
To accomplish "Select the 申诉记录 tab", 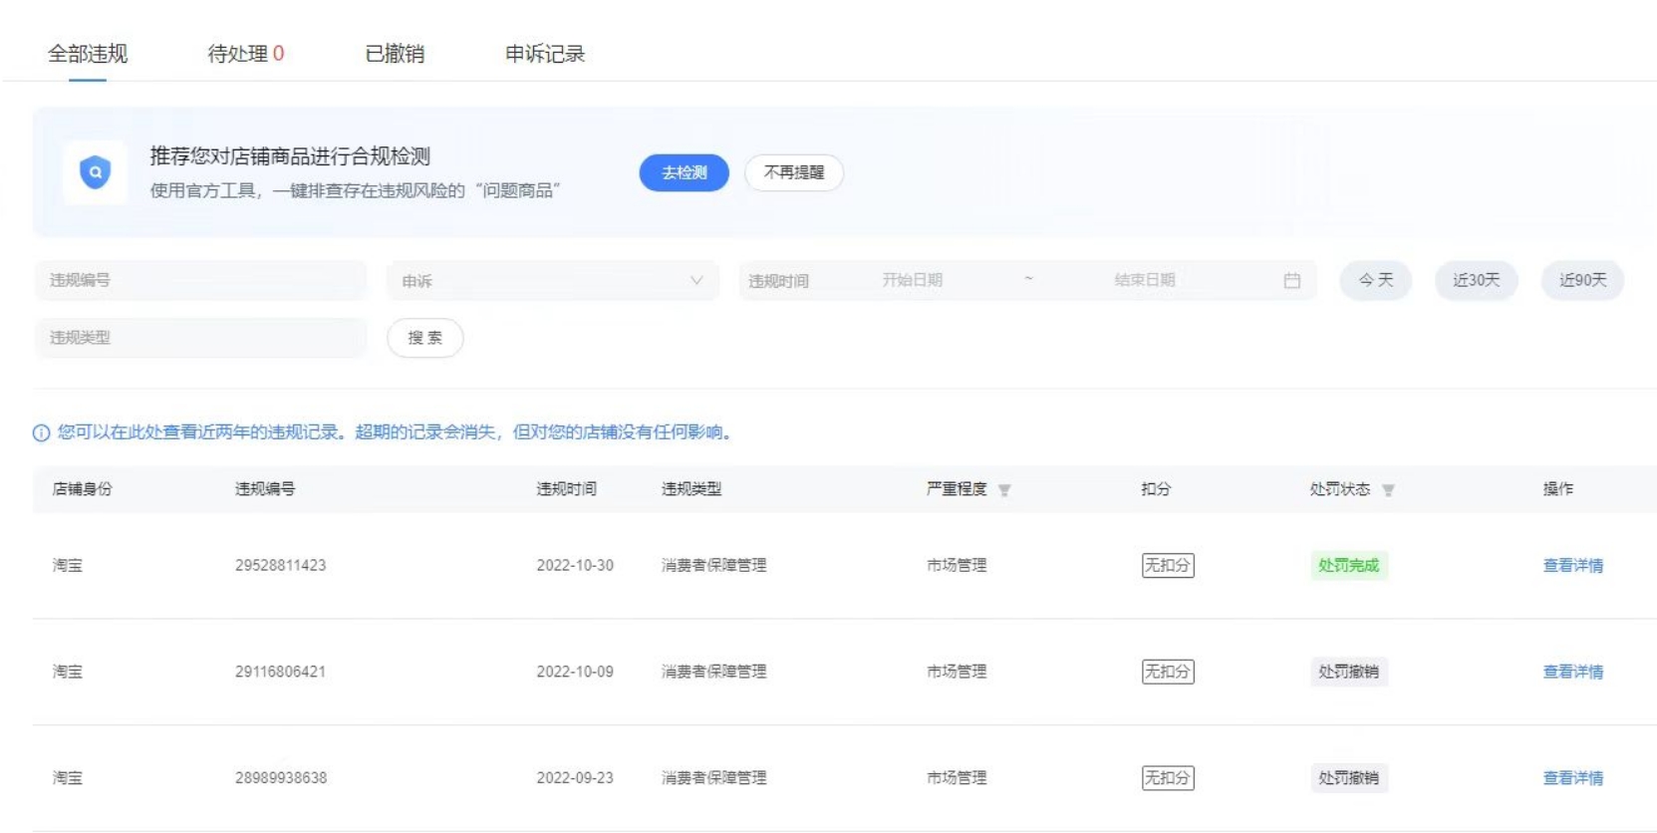I will click(544, 54).
